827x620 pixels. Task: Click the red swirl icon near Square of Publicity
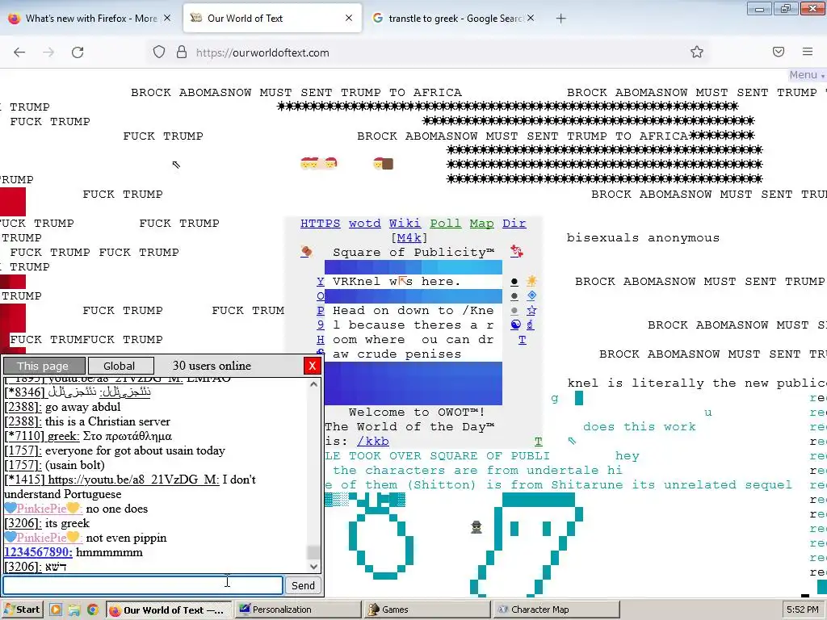click(x=517, y=252)
